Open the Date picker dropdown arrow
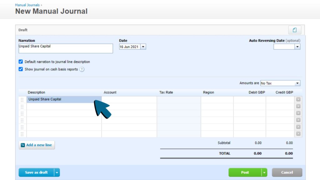320x180 pixels. pos(143,46)
